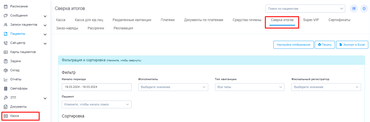370x122 pixels.
Task: Click the barcode scanner icon
Action: click(354, 9)
